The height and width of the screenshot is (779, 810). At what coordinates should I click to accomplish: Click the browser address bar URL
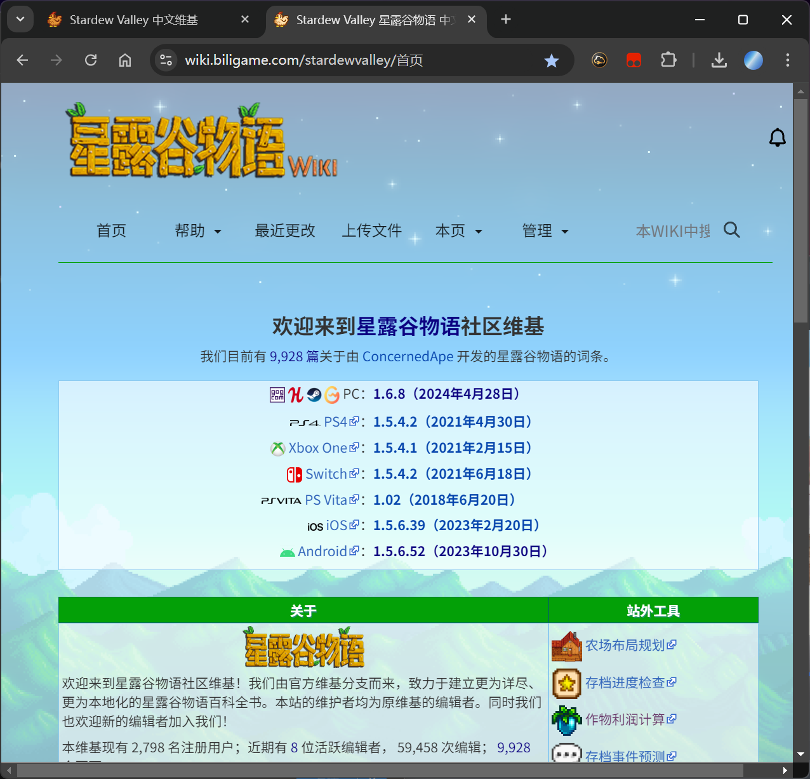(304, 60)
